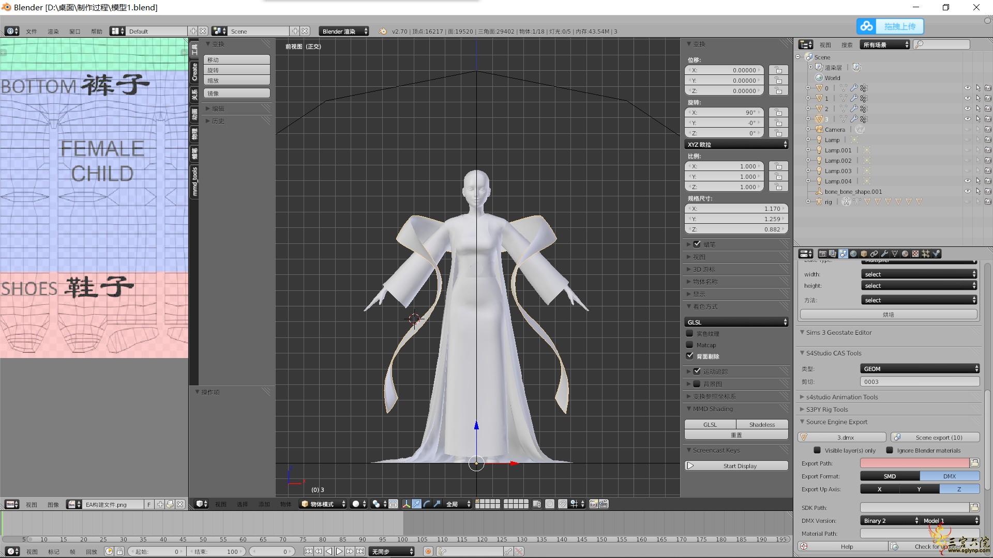Toggle proportional editing circle icon
Viewport: 993px width, 558px height.
[549, 504]
